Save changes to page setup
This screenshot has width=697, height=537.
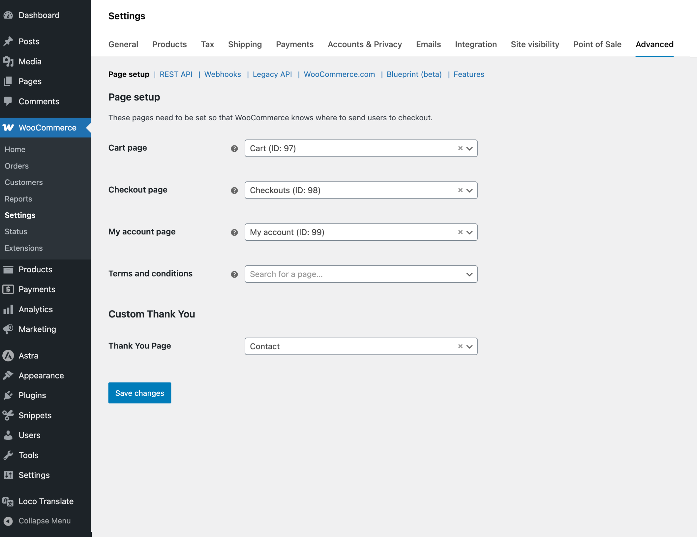pyautogui.click(x=139, y=393)
